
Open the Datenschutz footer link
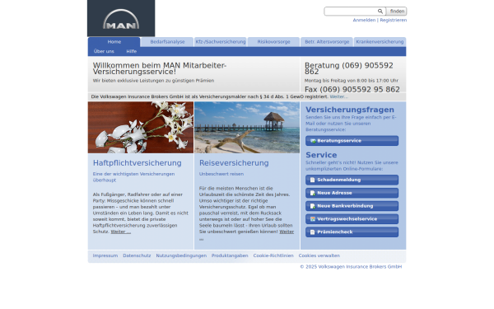tap(137, 255)
